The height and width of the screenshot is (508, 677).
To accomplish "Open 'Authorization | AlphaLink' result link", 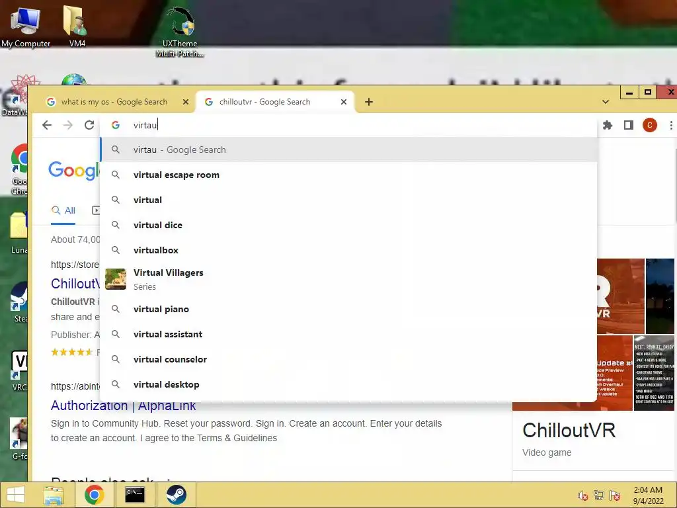I will [124, 405].
